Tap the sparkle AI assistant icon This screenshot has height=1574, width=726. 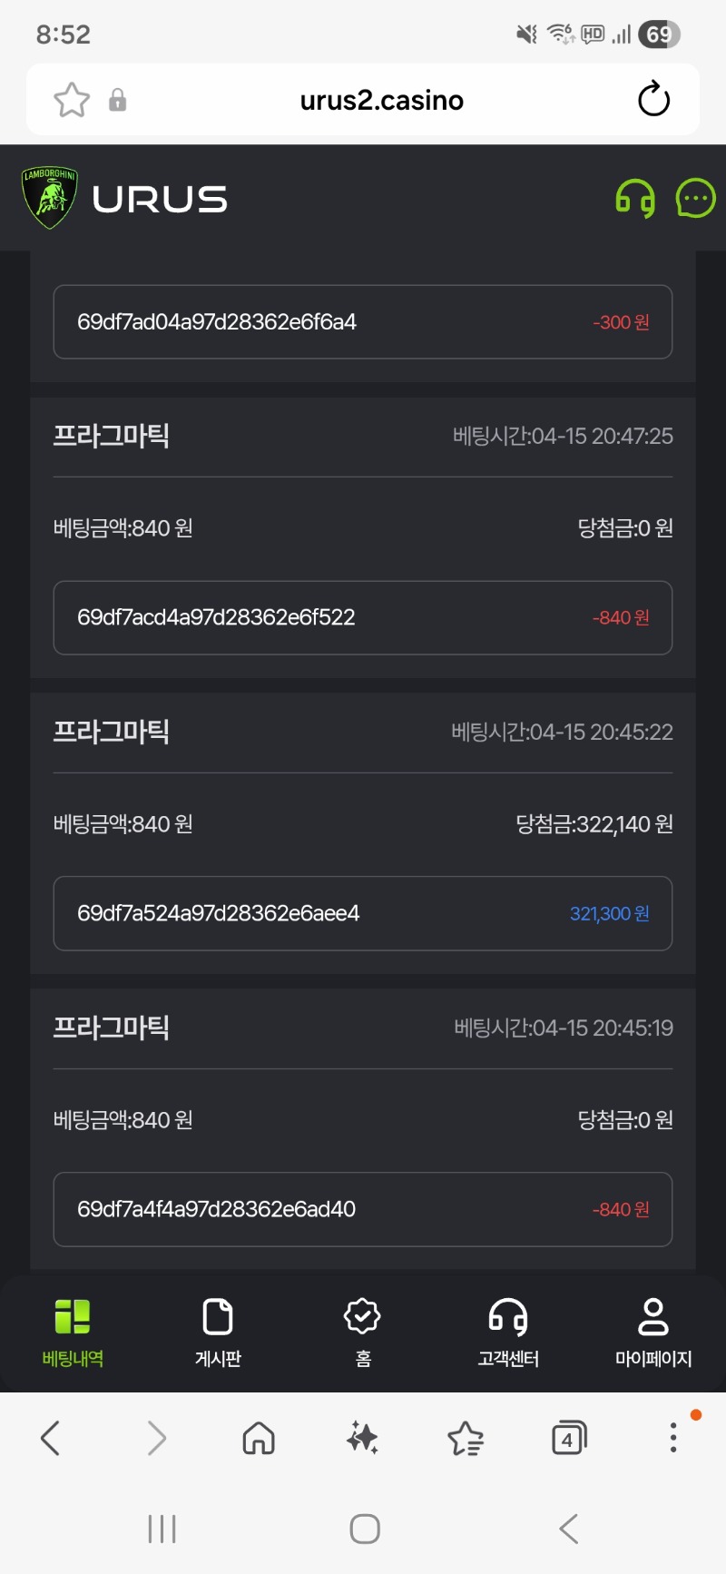362,1438
